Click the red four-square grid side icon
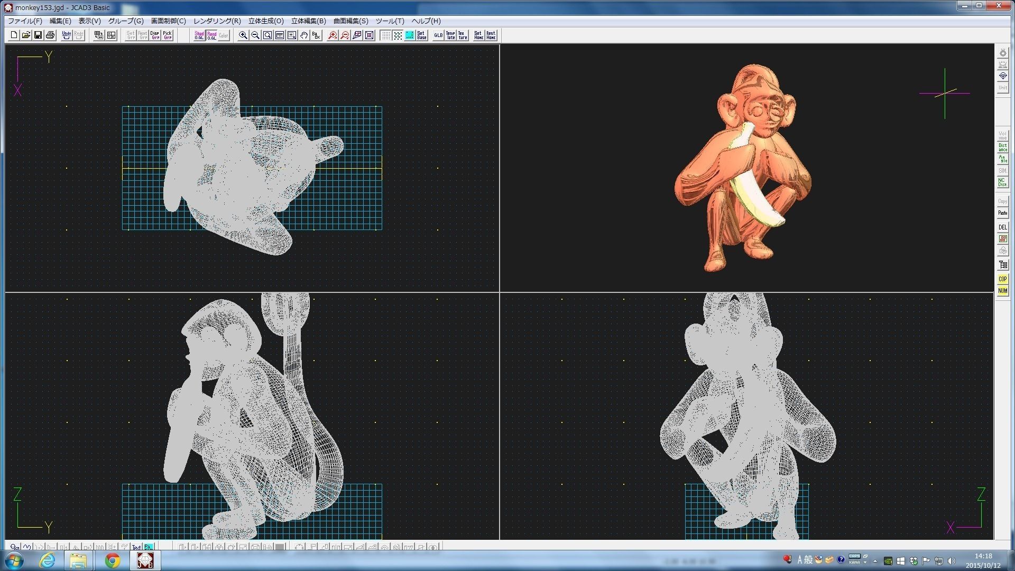 point(1002,239)
